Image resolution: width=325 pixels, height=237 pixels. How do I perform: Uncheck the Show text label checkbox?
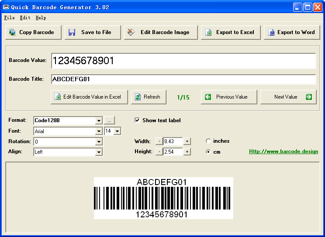[137, 120]
